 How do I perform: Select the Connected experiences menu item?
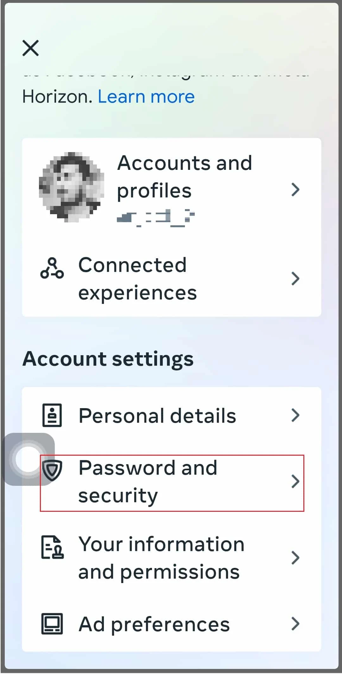tap(171, 279)
